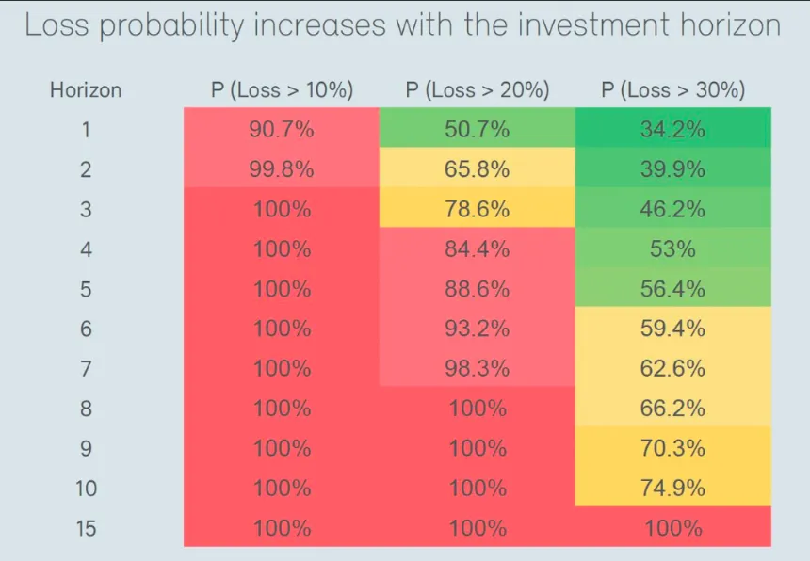Viewport: 810px width, 561px height.
Task: Click the P (Loss > 10%) header
Action: 282,91
